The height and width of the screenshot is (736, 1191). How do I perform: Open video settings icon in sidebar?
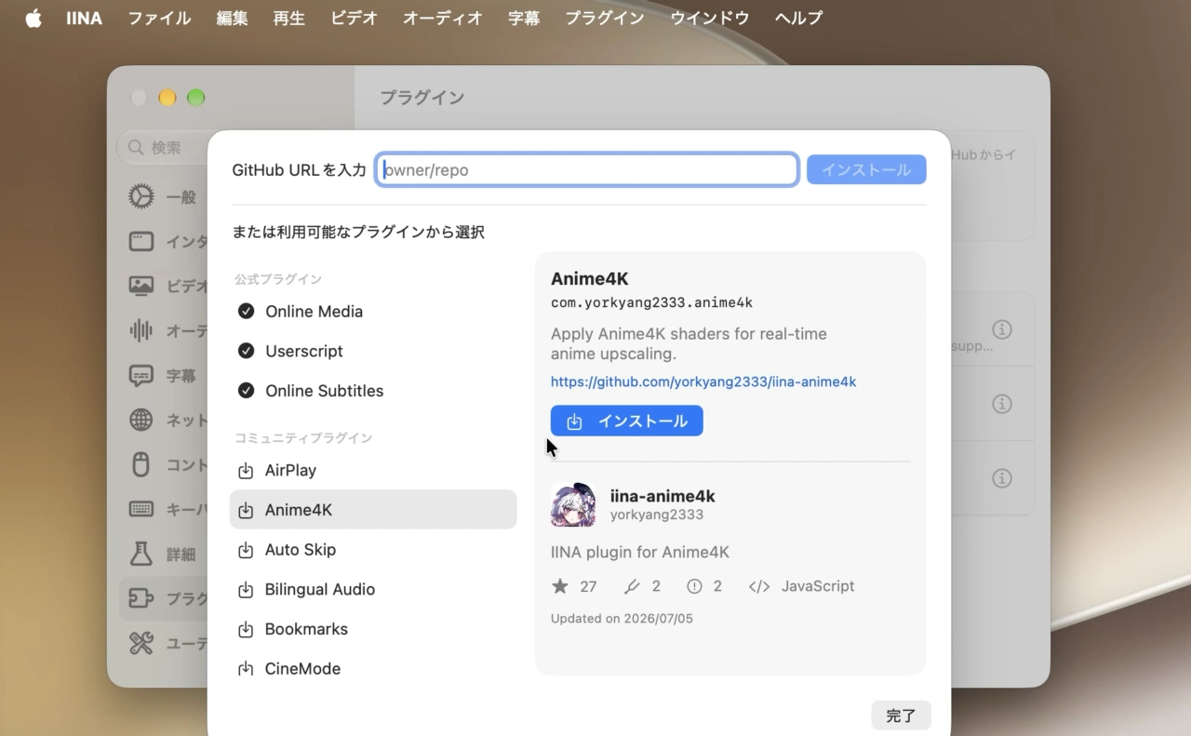141,286
